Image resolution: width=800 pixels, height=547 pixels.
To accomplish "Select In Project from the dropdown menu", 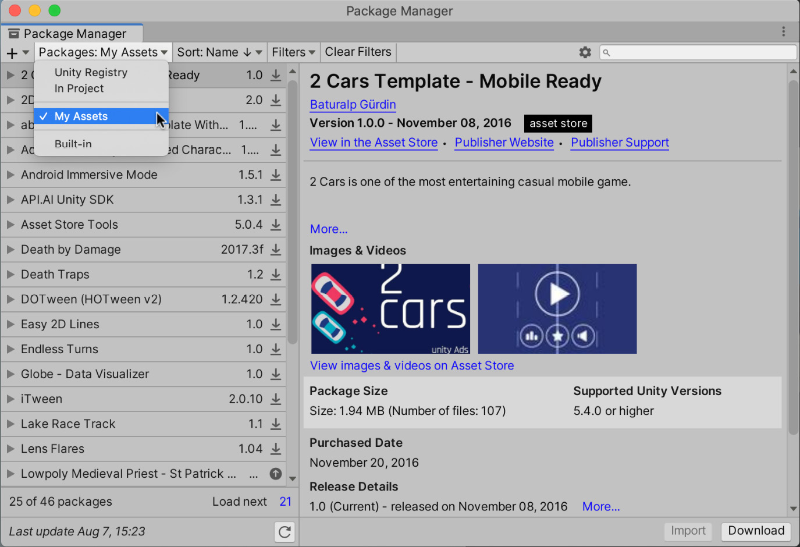I will [x=101, y=88].
